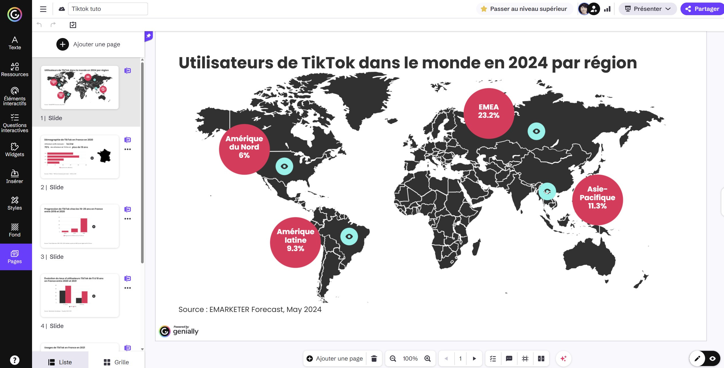Click transition icon for slide 2

coord(128,140)
